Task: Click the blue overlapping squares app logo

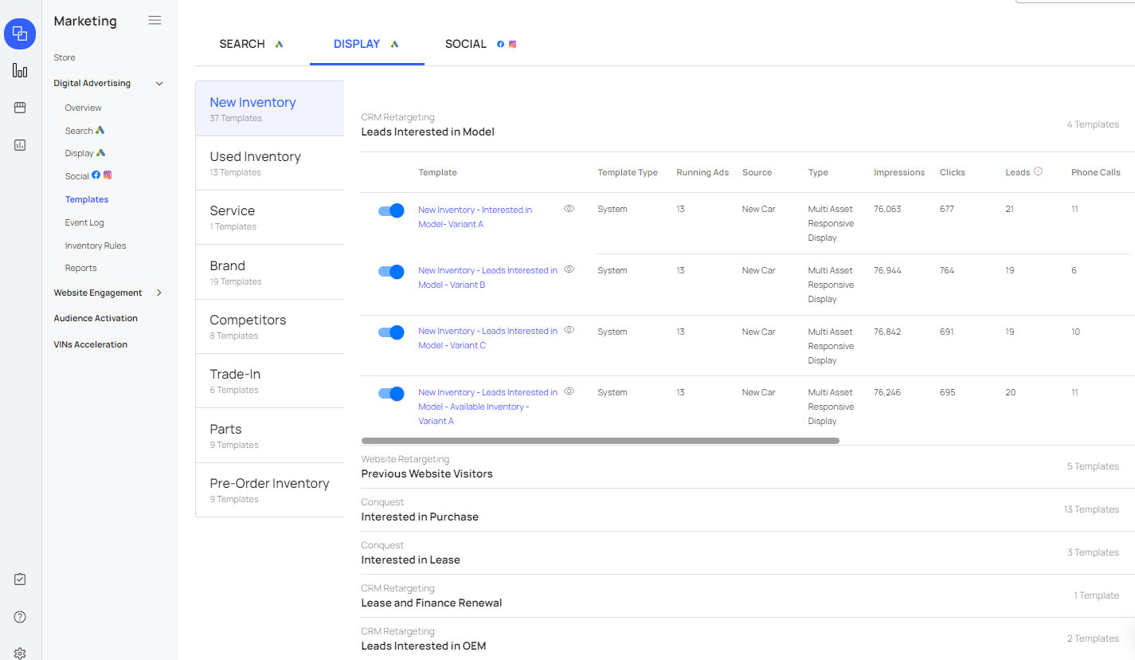Action: (19, 33)
